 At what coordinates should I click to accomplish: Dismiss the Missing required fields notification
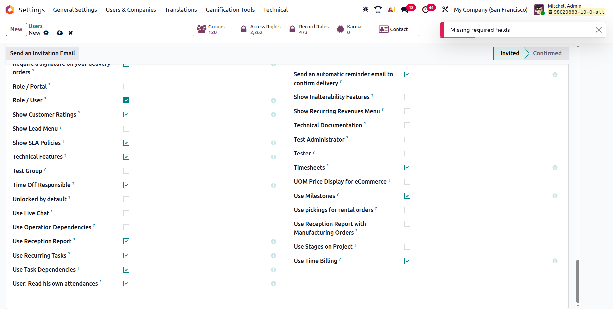[598, 30]
